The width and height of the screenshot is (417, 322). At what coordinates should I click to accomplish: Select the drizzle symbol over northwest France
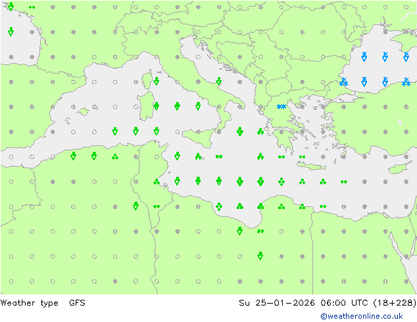(32, 7)
